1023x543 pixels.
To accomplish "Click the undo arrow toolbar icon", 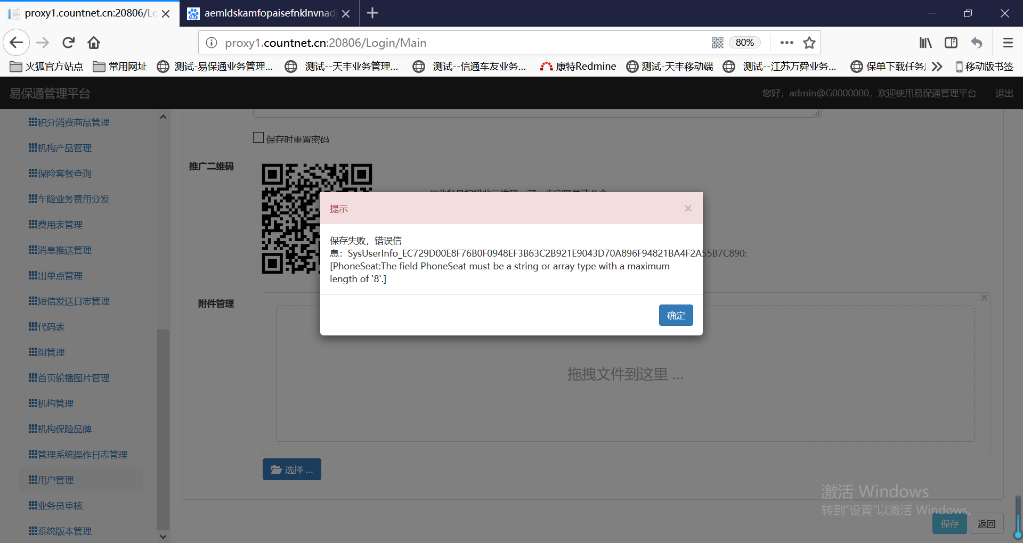I will (977, 43).
